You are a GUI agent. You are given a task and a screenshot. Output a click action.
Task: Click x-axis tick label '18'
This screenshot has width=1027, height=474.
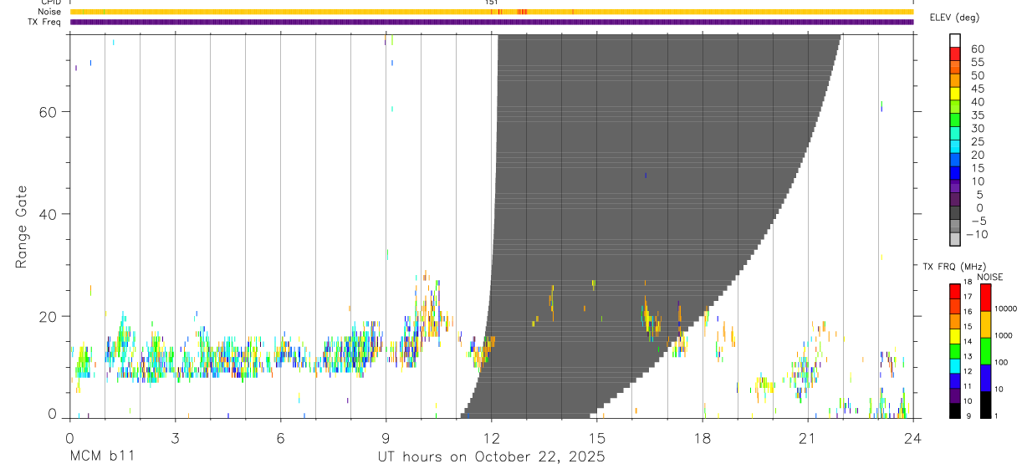[x=702, y=438]
